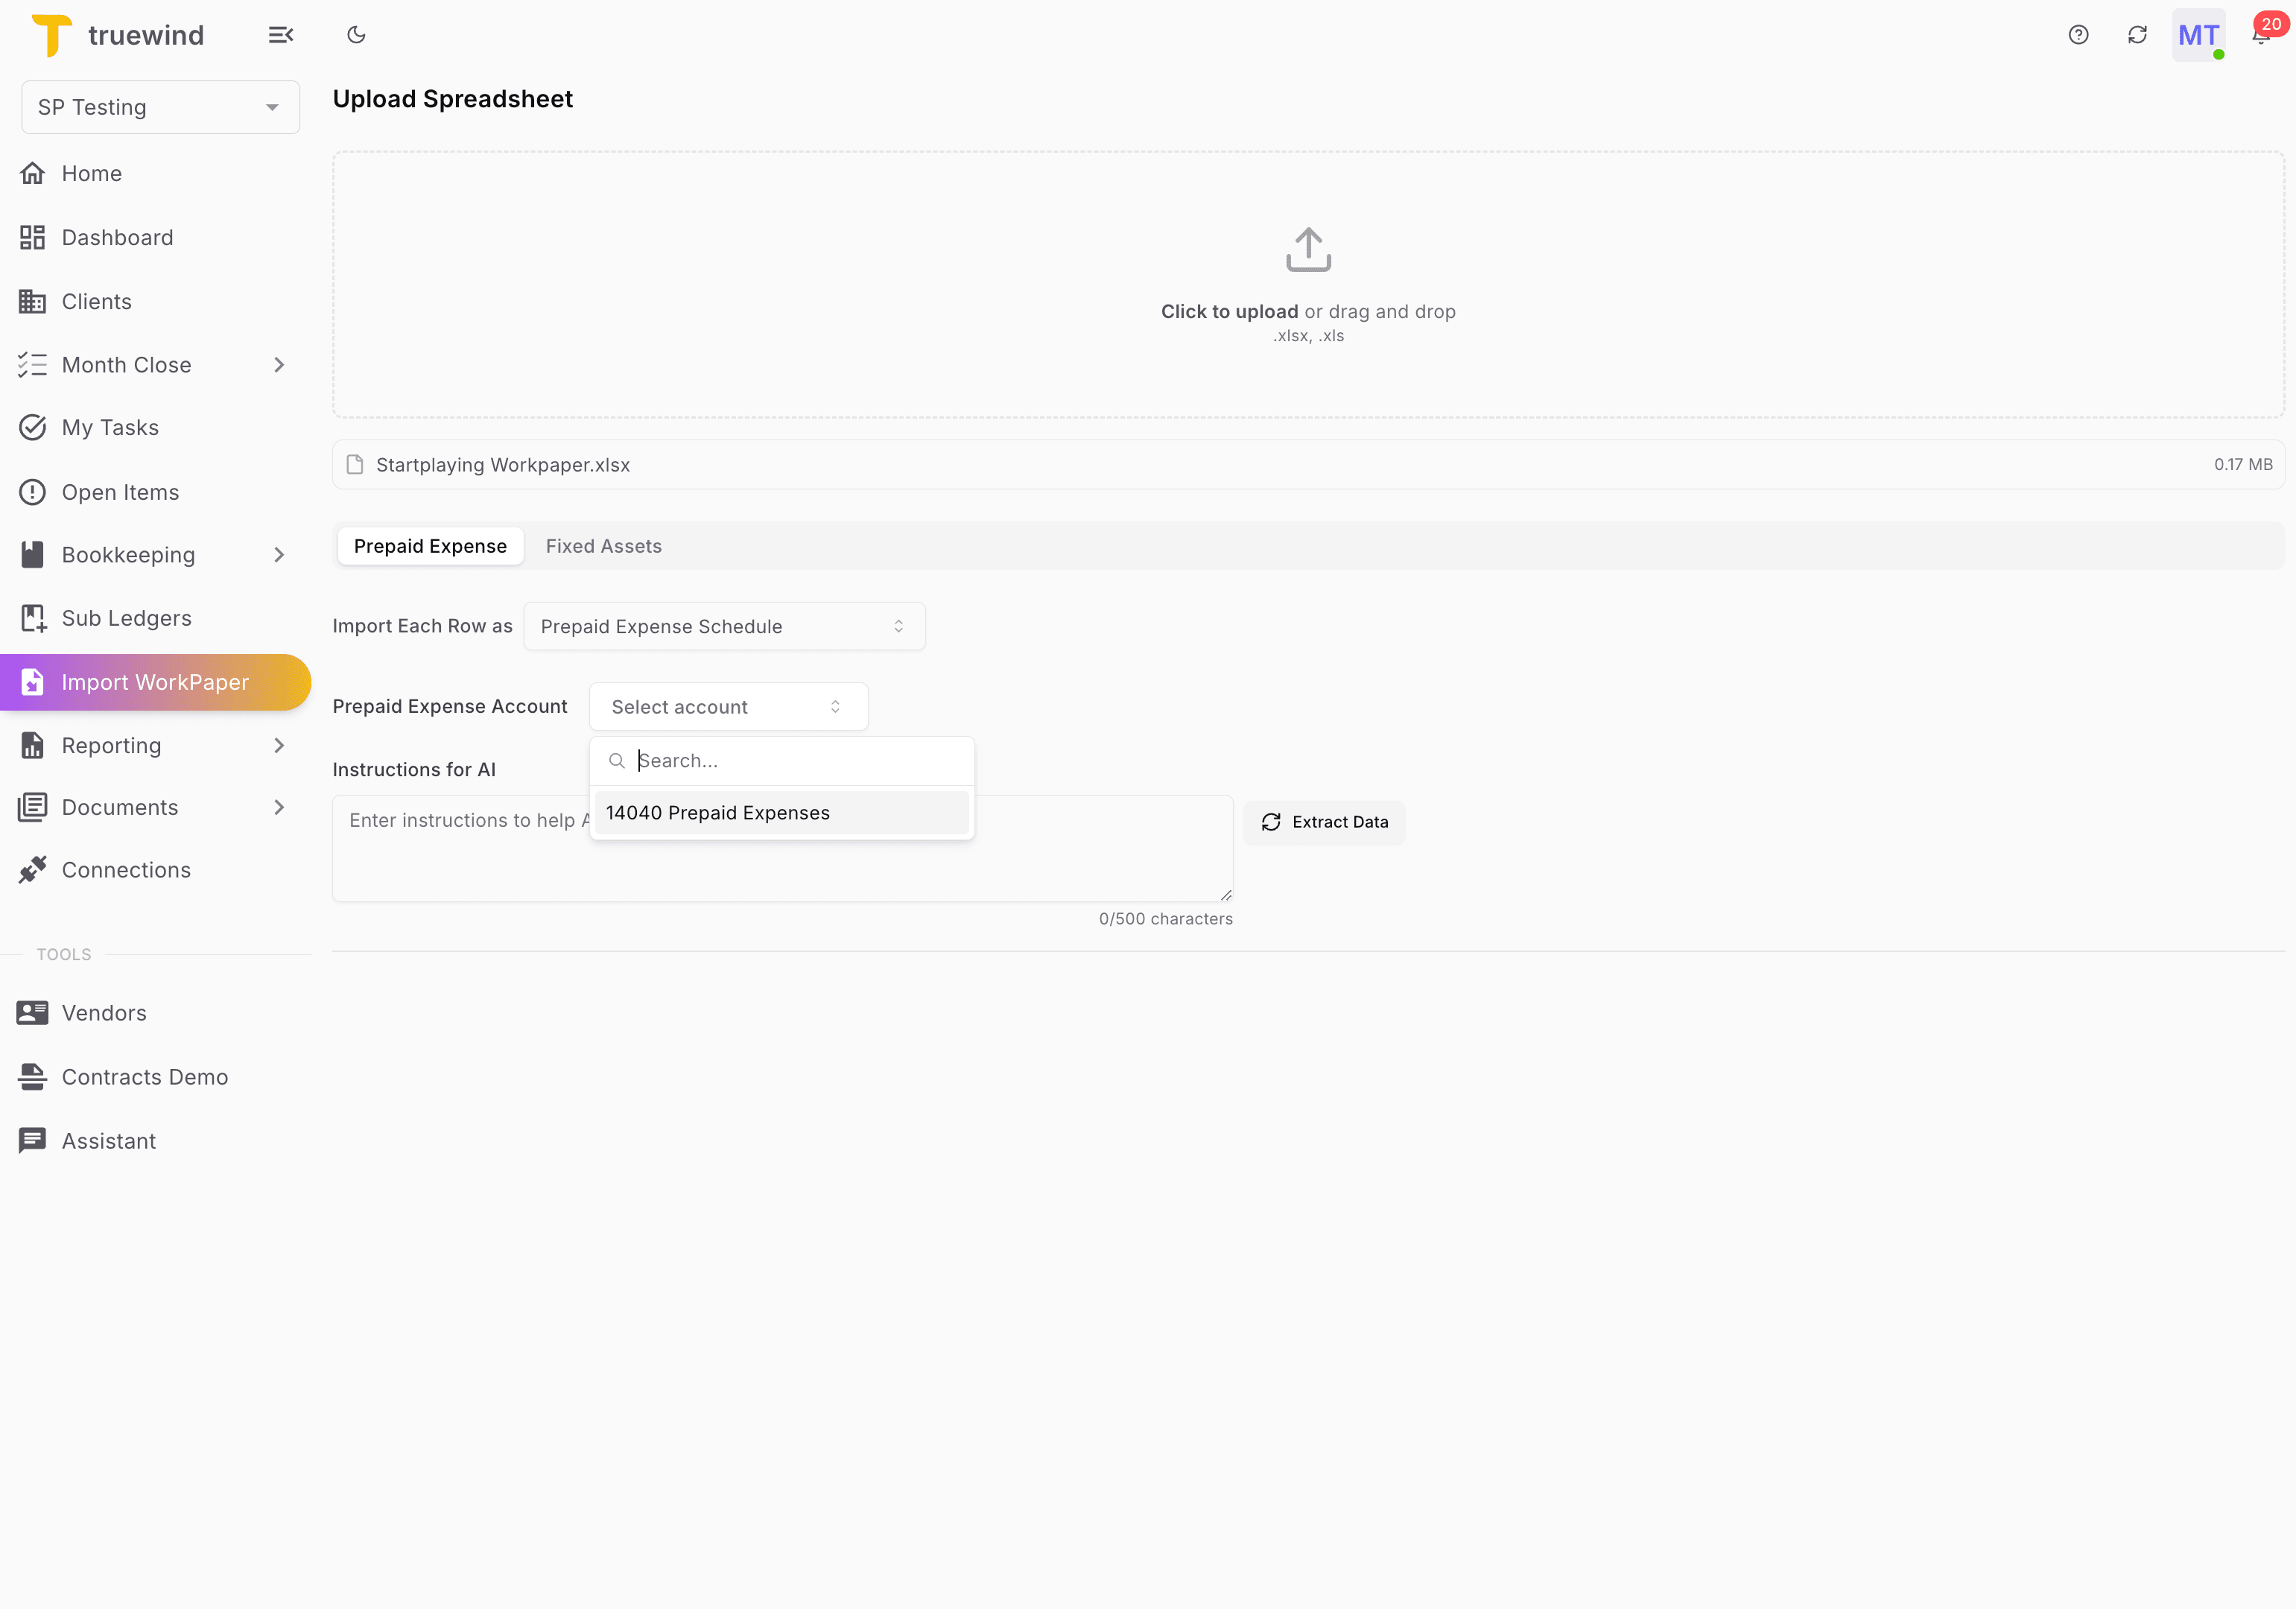2296x1609 pixels.
Task: Toggle dark mode with the moon icon
Action: click(356, 34)
